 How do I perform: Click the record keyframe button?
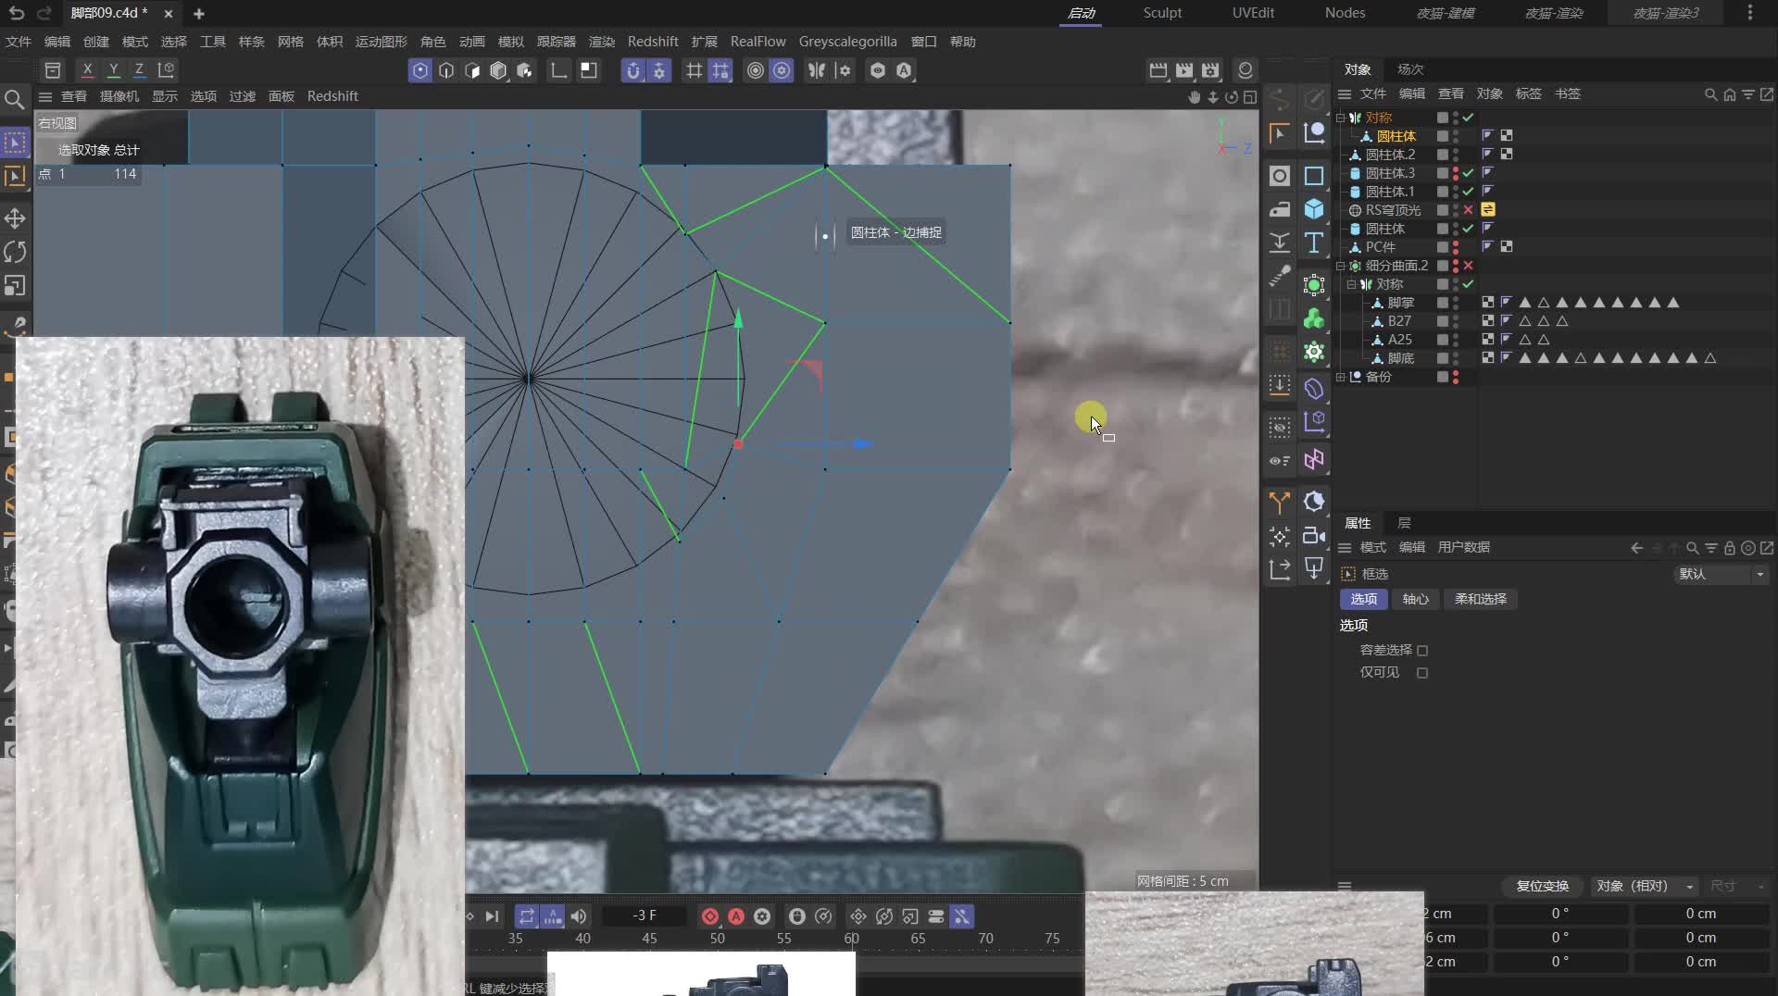(x=710, y=916)
